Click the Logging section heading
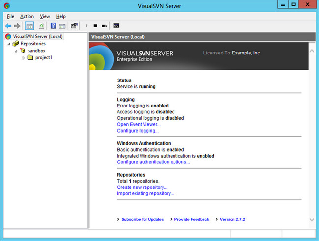This screenshot has height=241, width=319. point(126,100)
